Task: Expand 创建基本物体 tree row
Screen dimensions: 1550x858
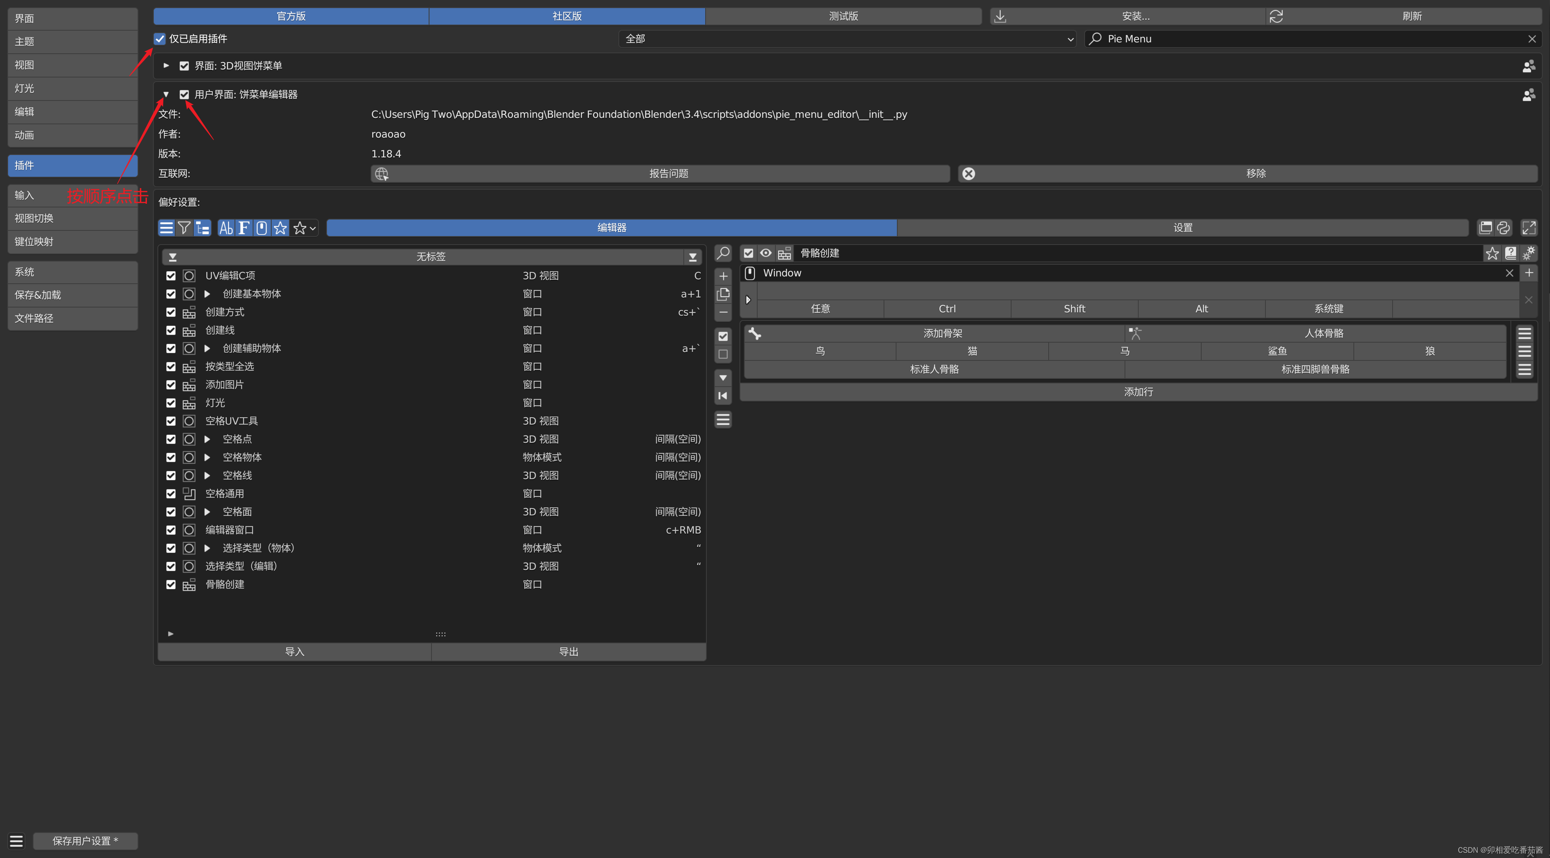Action: coord(207,294)
